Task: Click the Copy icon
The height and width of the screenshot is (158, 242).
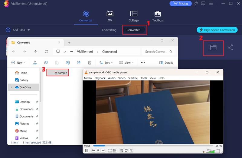Action: [x=46, y=63]
